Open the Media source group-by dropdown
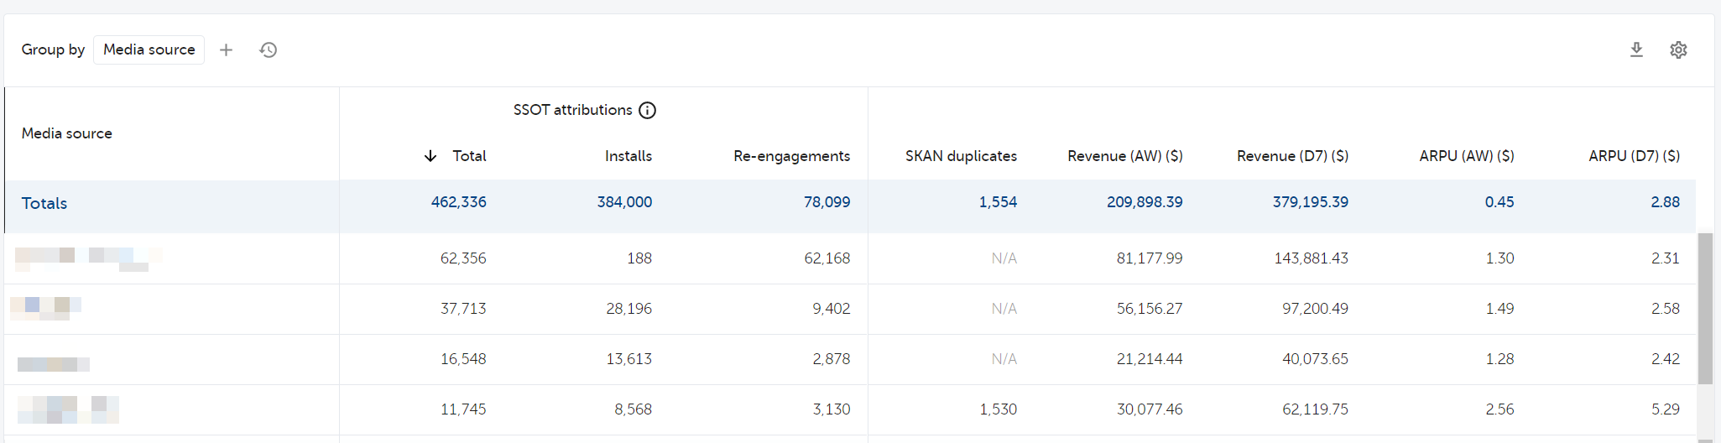This screenshot has height=443, width=1721. 149,50
